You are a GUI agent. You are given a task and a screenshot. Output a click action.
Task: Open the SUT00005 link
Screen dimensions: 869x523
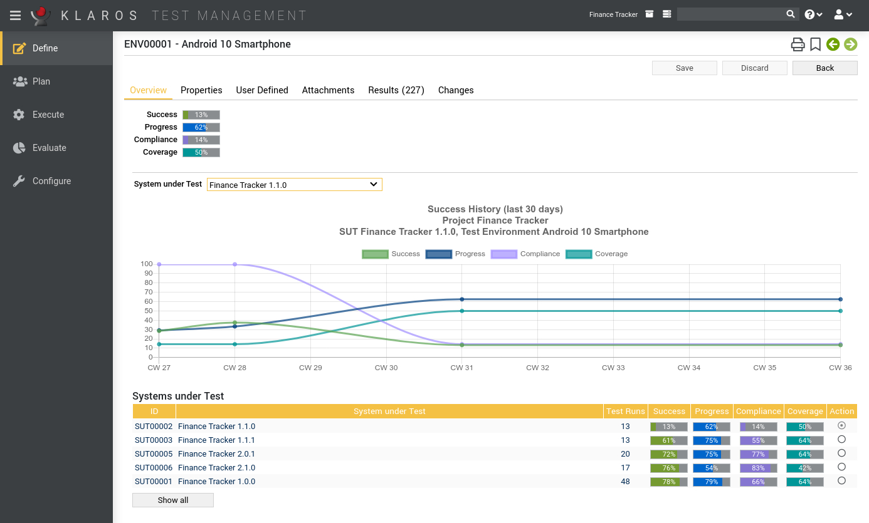tap(154, 454)
